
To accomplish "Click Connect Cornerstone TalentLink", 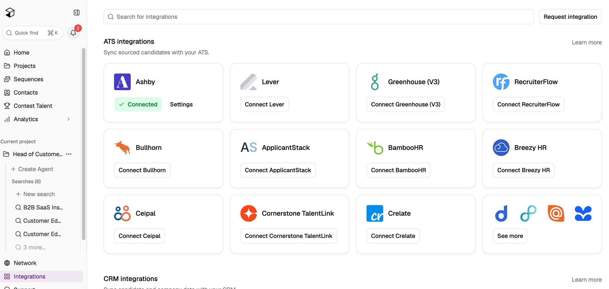I will click(288, 236).
